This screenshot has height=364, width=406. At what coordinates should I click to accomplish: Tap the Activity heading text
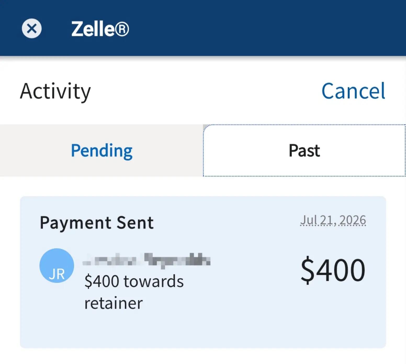[55, 91]
